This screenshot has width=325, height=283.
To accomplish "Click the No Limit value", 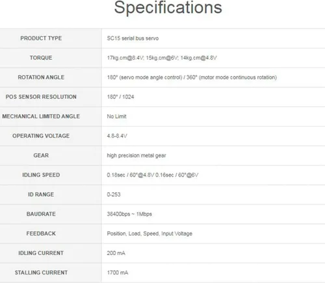I will (x=116, y=116).
